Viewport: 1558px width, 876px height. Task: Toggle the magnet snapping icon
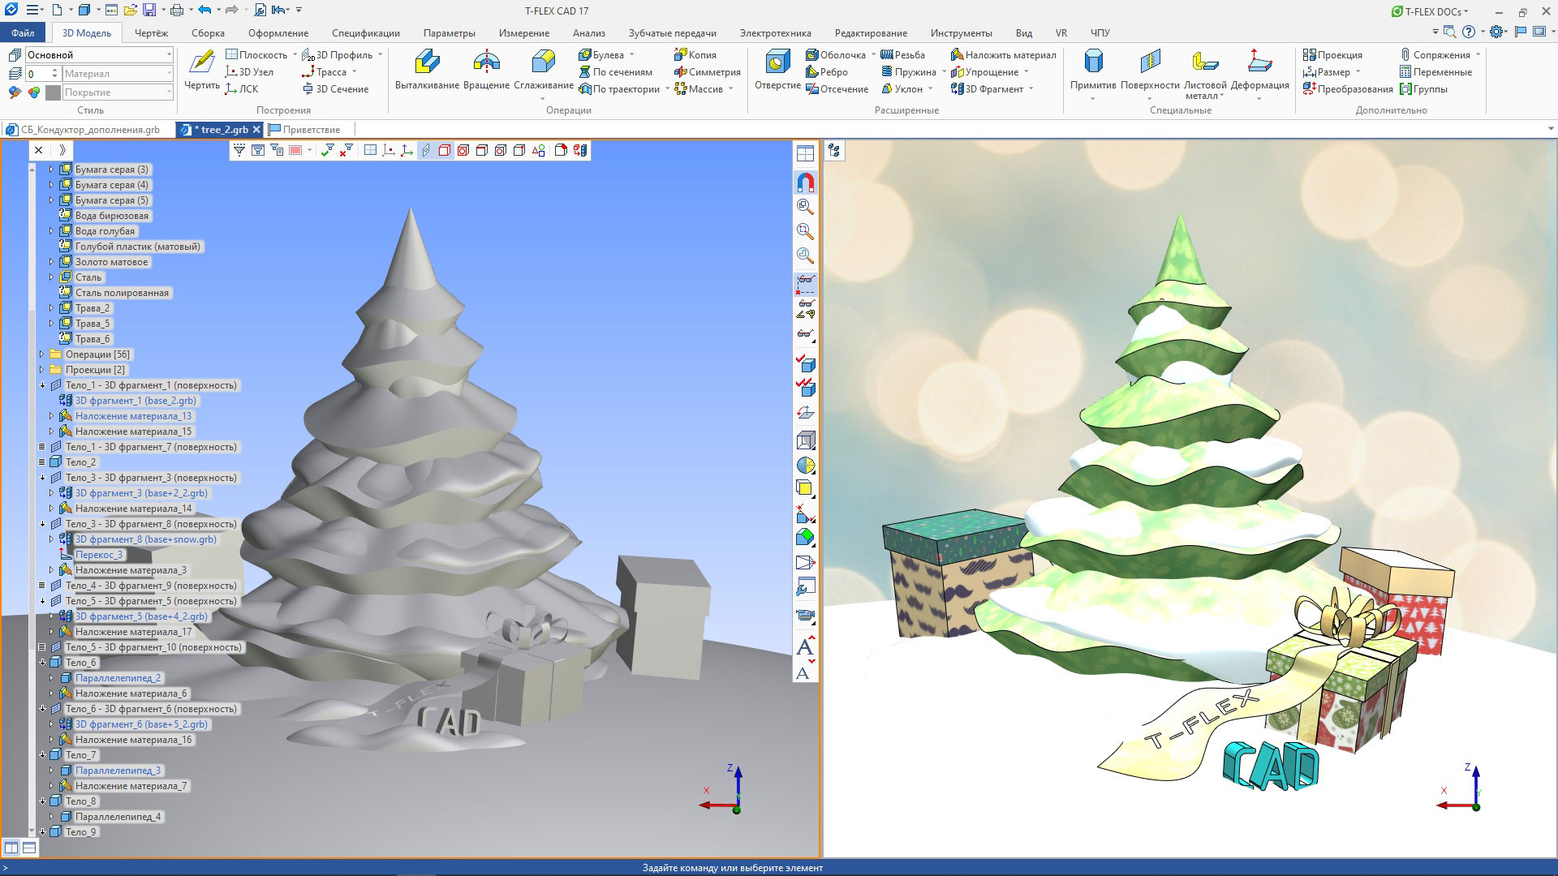pos(805,182)
